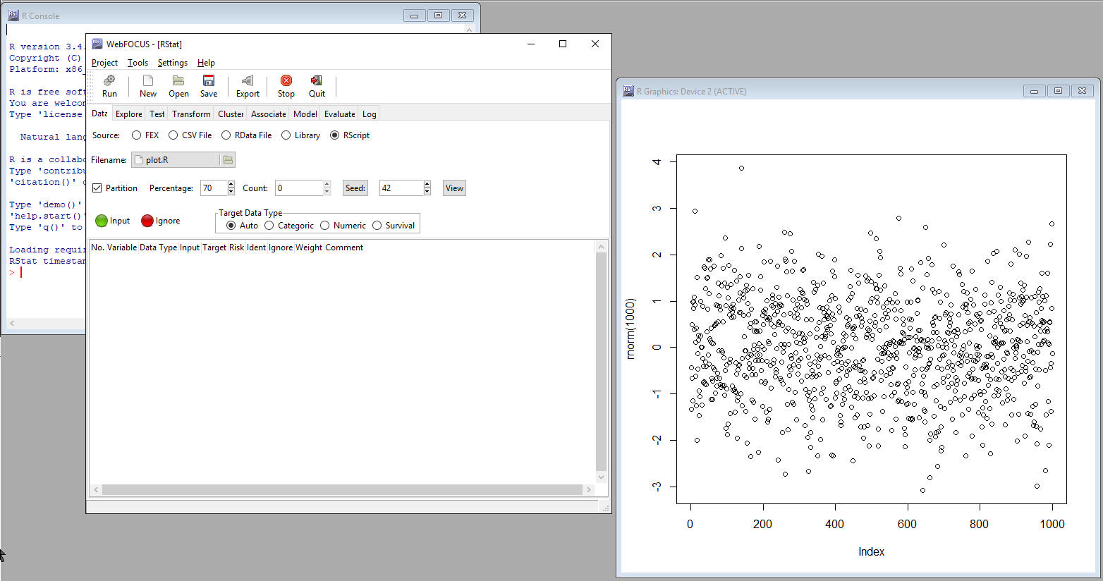Decrease the Seed spinner value
This screenshot has height=581, width=1103.
[427, 192]
